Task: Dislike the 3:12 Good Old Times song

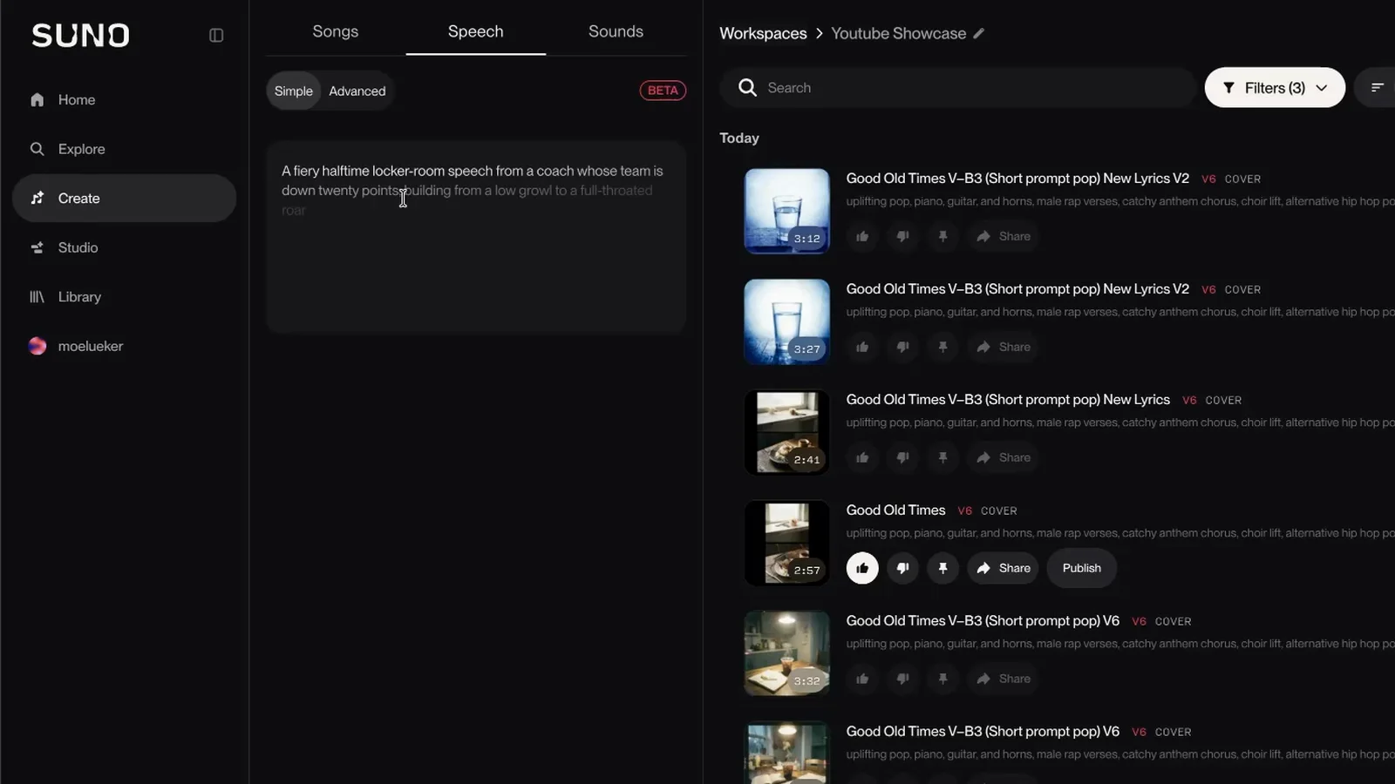Action: pos(902,236)
